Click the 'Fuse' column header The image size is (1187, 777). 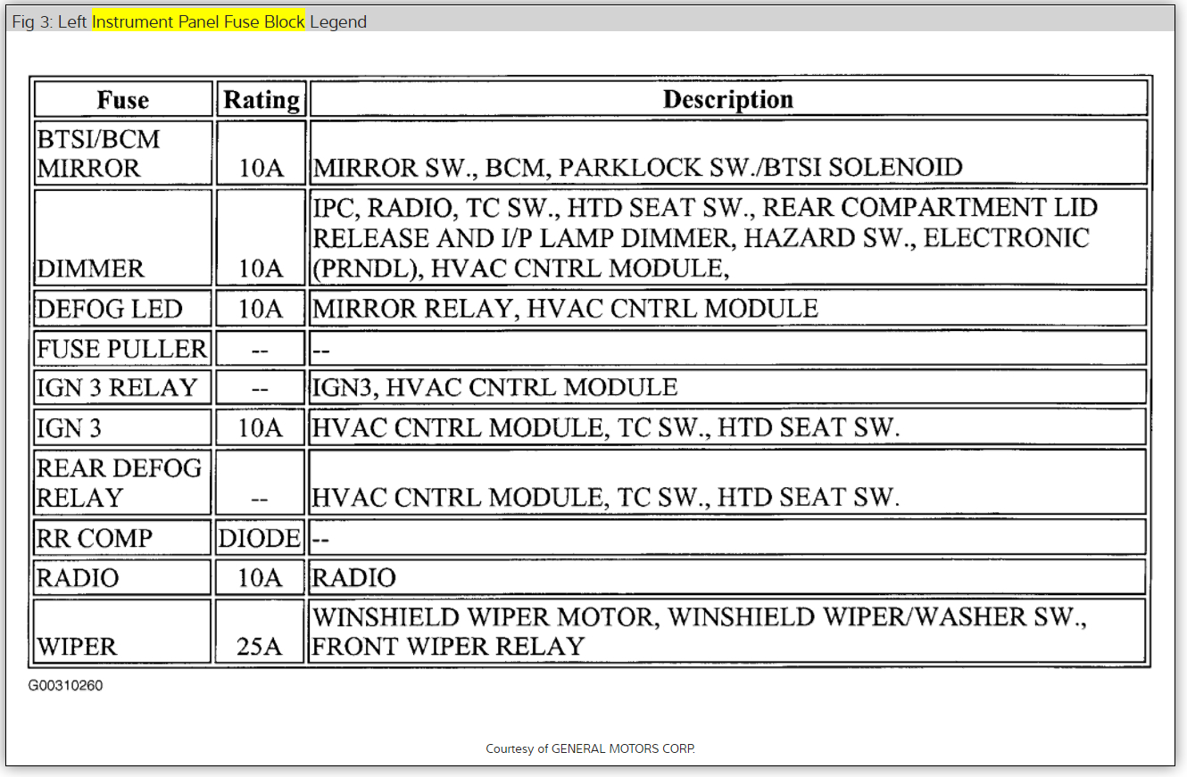(x=123, y=99)
